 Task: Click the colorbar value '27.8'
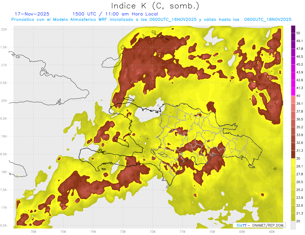[300, 174]
